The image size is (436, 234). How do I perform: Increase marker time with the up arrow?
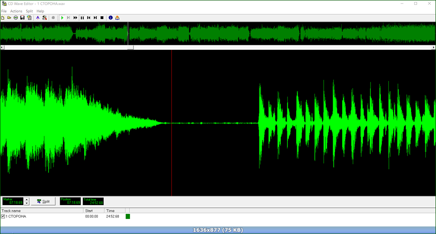pos(27,199)
